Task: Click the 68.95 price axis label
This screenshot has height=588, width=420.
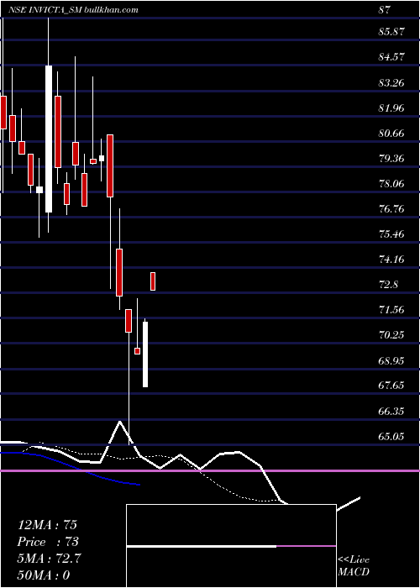Action: click(x=391, y=360)
